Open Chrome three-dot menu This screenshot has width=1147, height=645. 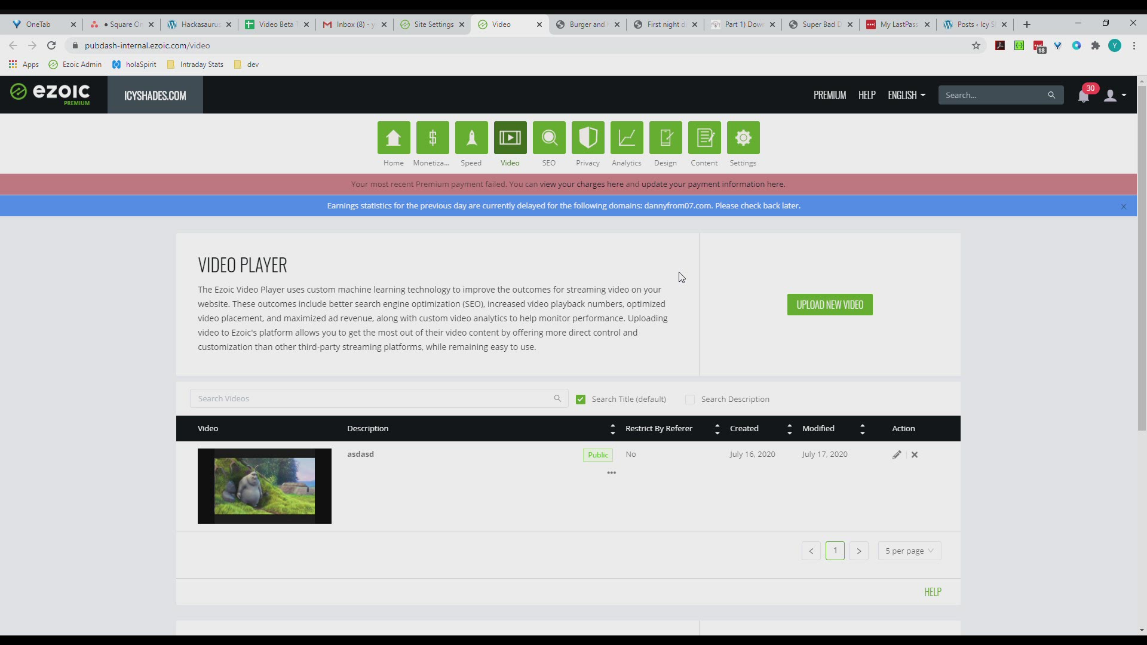pos(1134,45)
